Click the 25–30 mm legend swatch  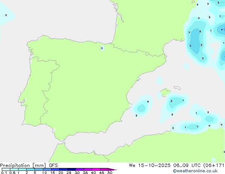[x=72, y=169]
